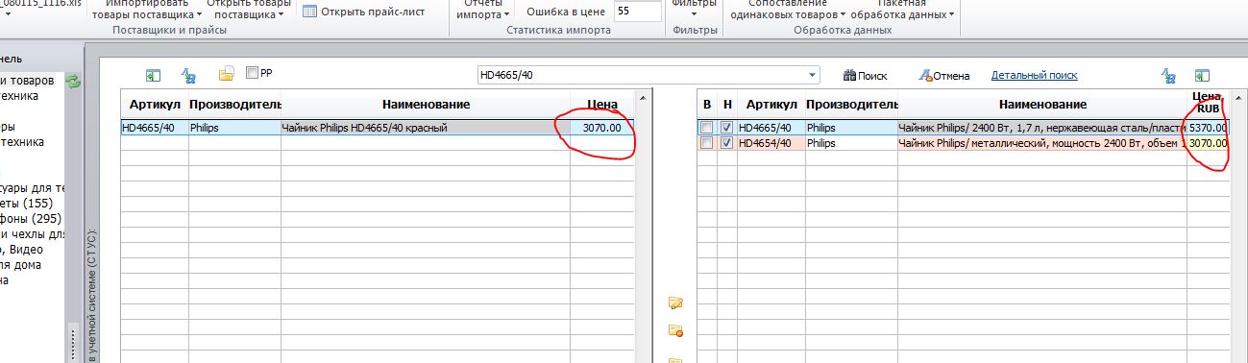Select the 3070.00 price cell in the left grid

coord(602,127)
